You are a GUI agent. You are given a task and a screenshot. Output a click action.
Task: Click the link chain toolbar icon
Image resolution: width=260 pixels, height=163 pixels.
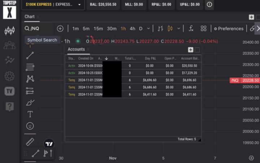click(x=252, y=29)
